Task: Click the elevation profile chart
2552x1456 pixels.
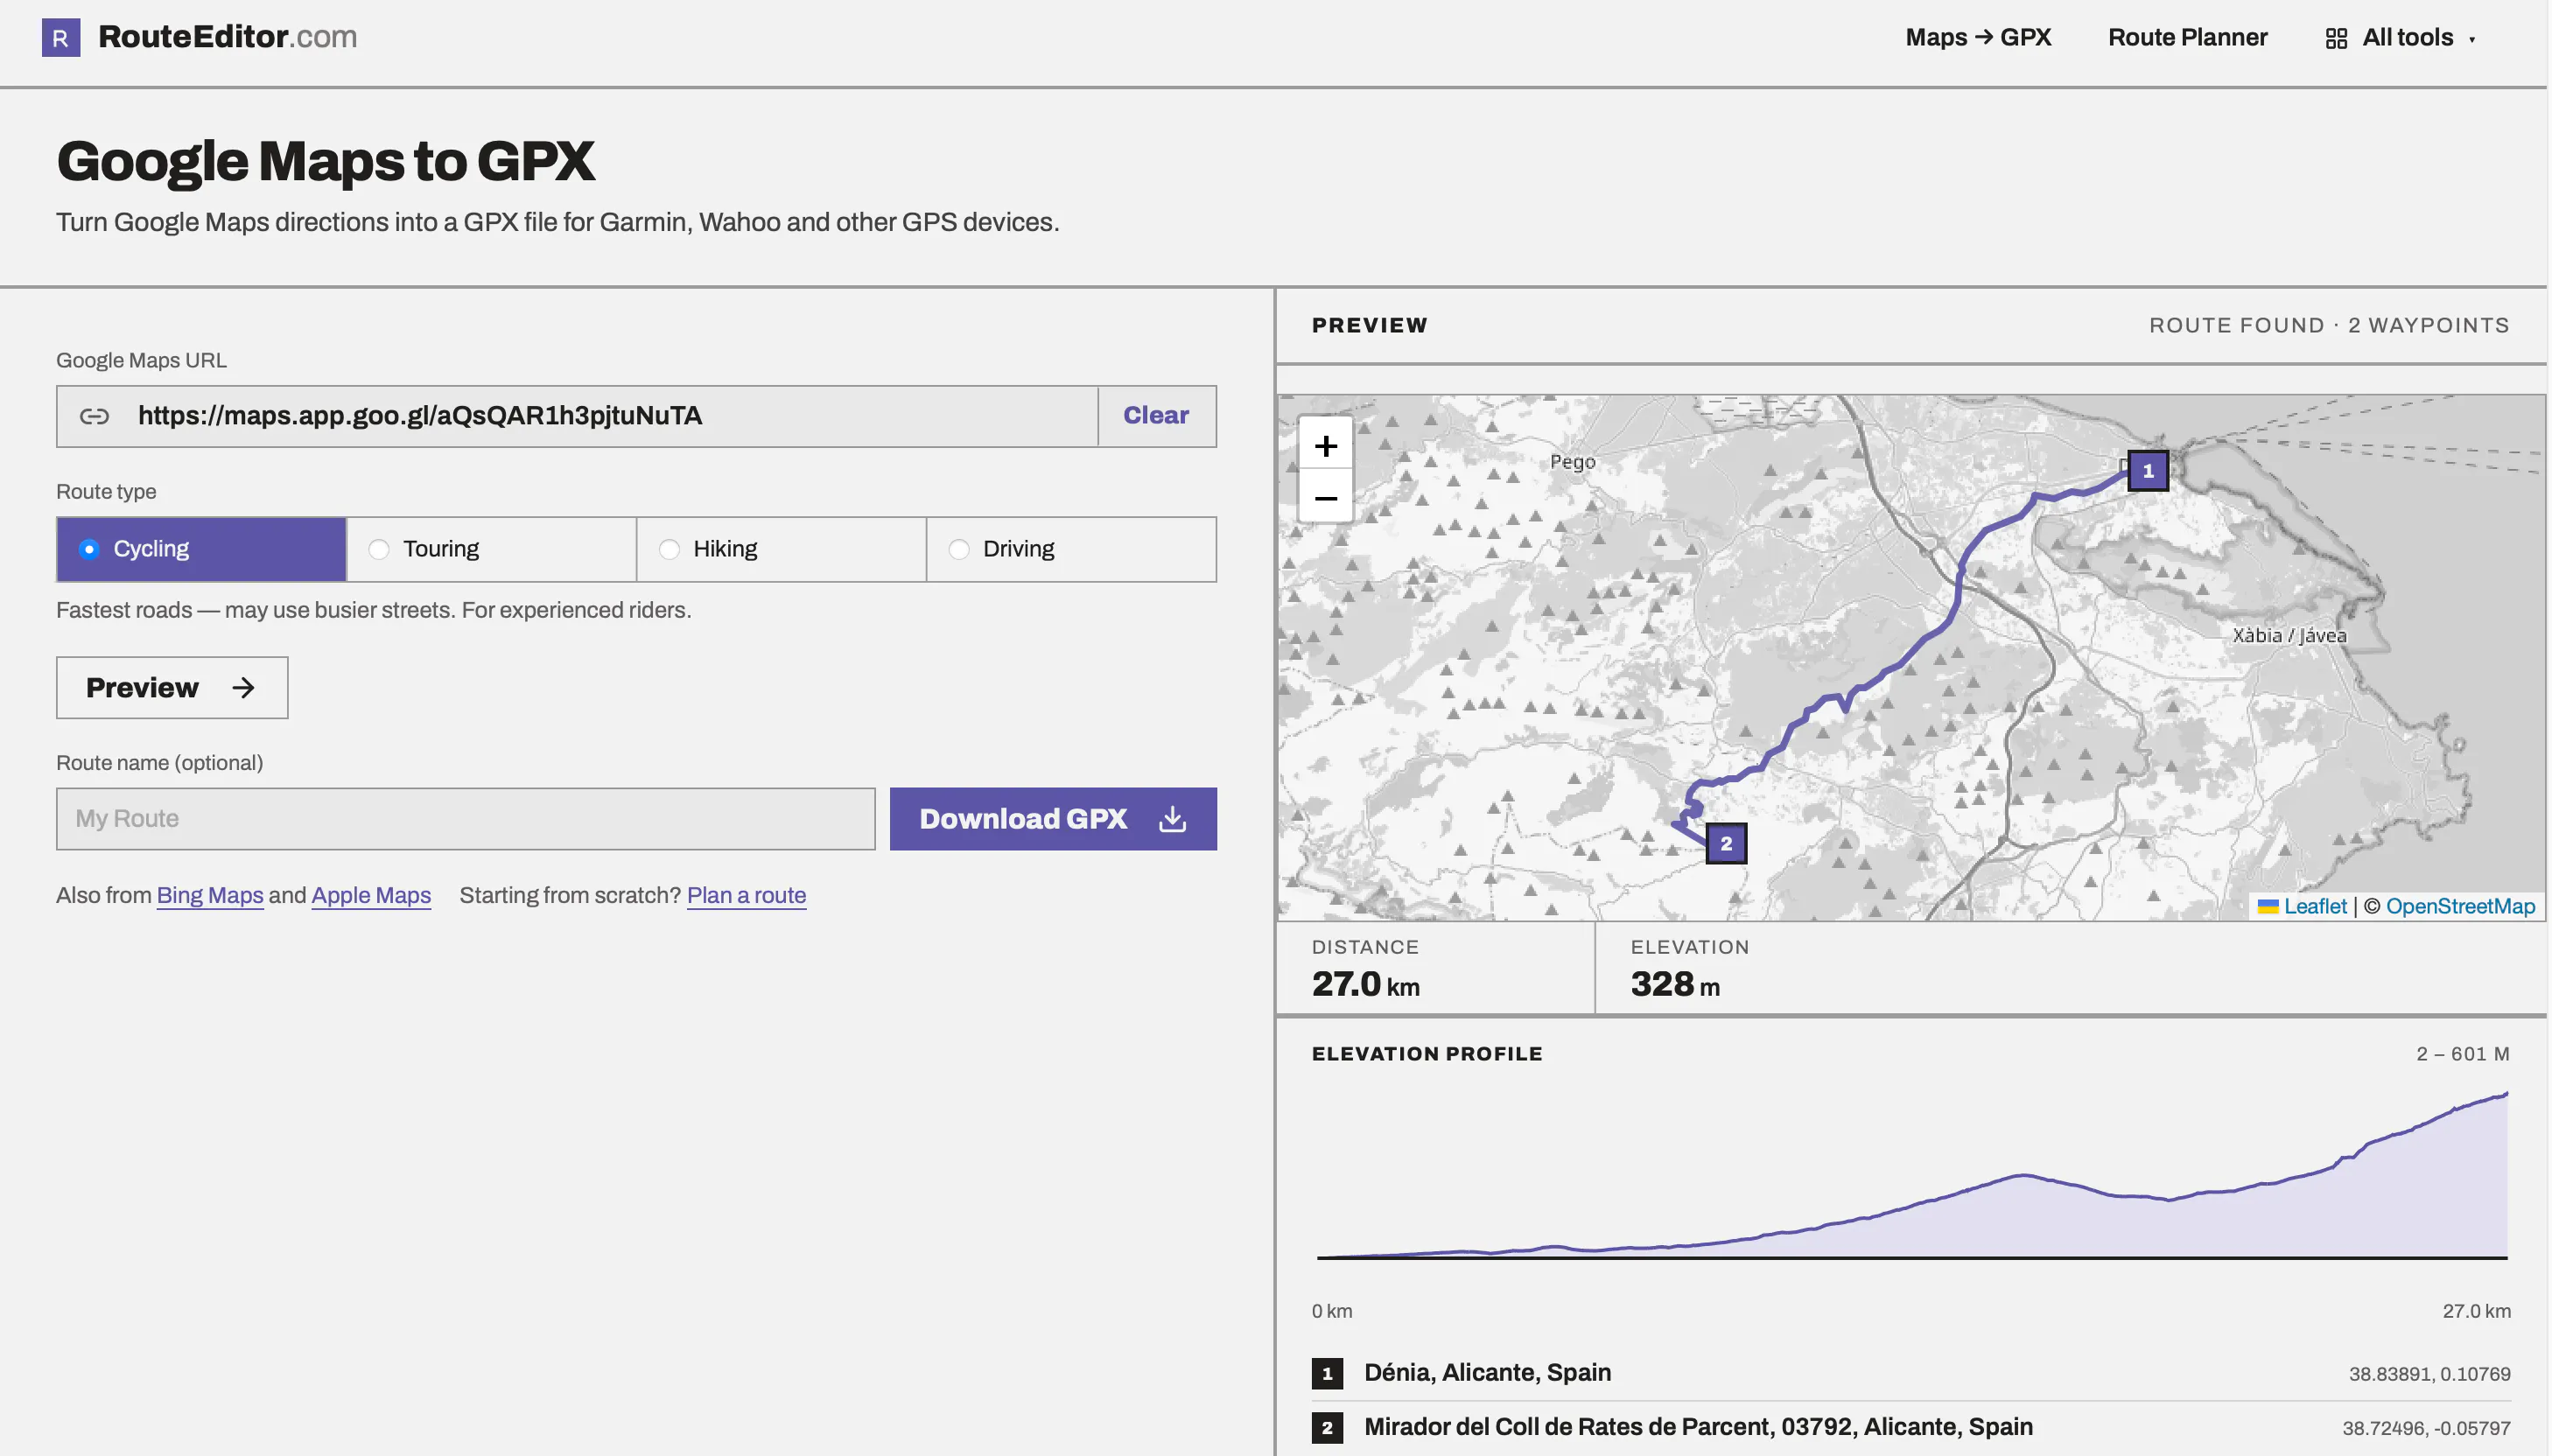Action: point(1912,1177)
